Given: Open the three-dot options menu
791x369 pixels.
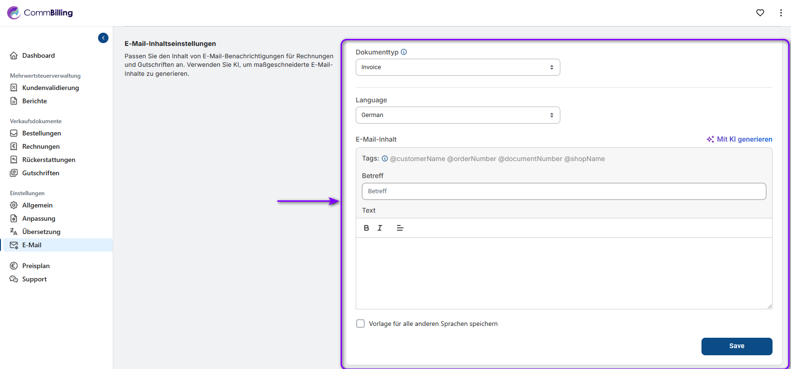Looking at the screenshot, I should (x=781, y=13).
